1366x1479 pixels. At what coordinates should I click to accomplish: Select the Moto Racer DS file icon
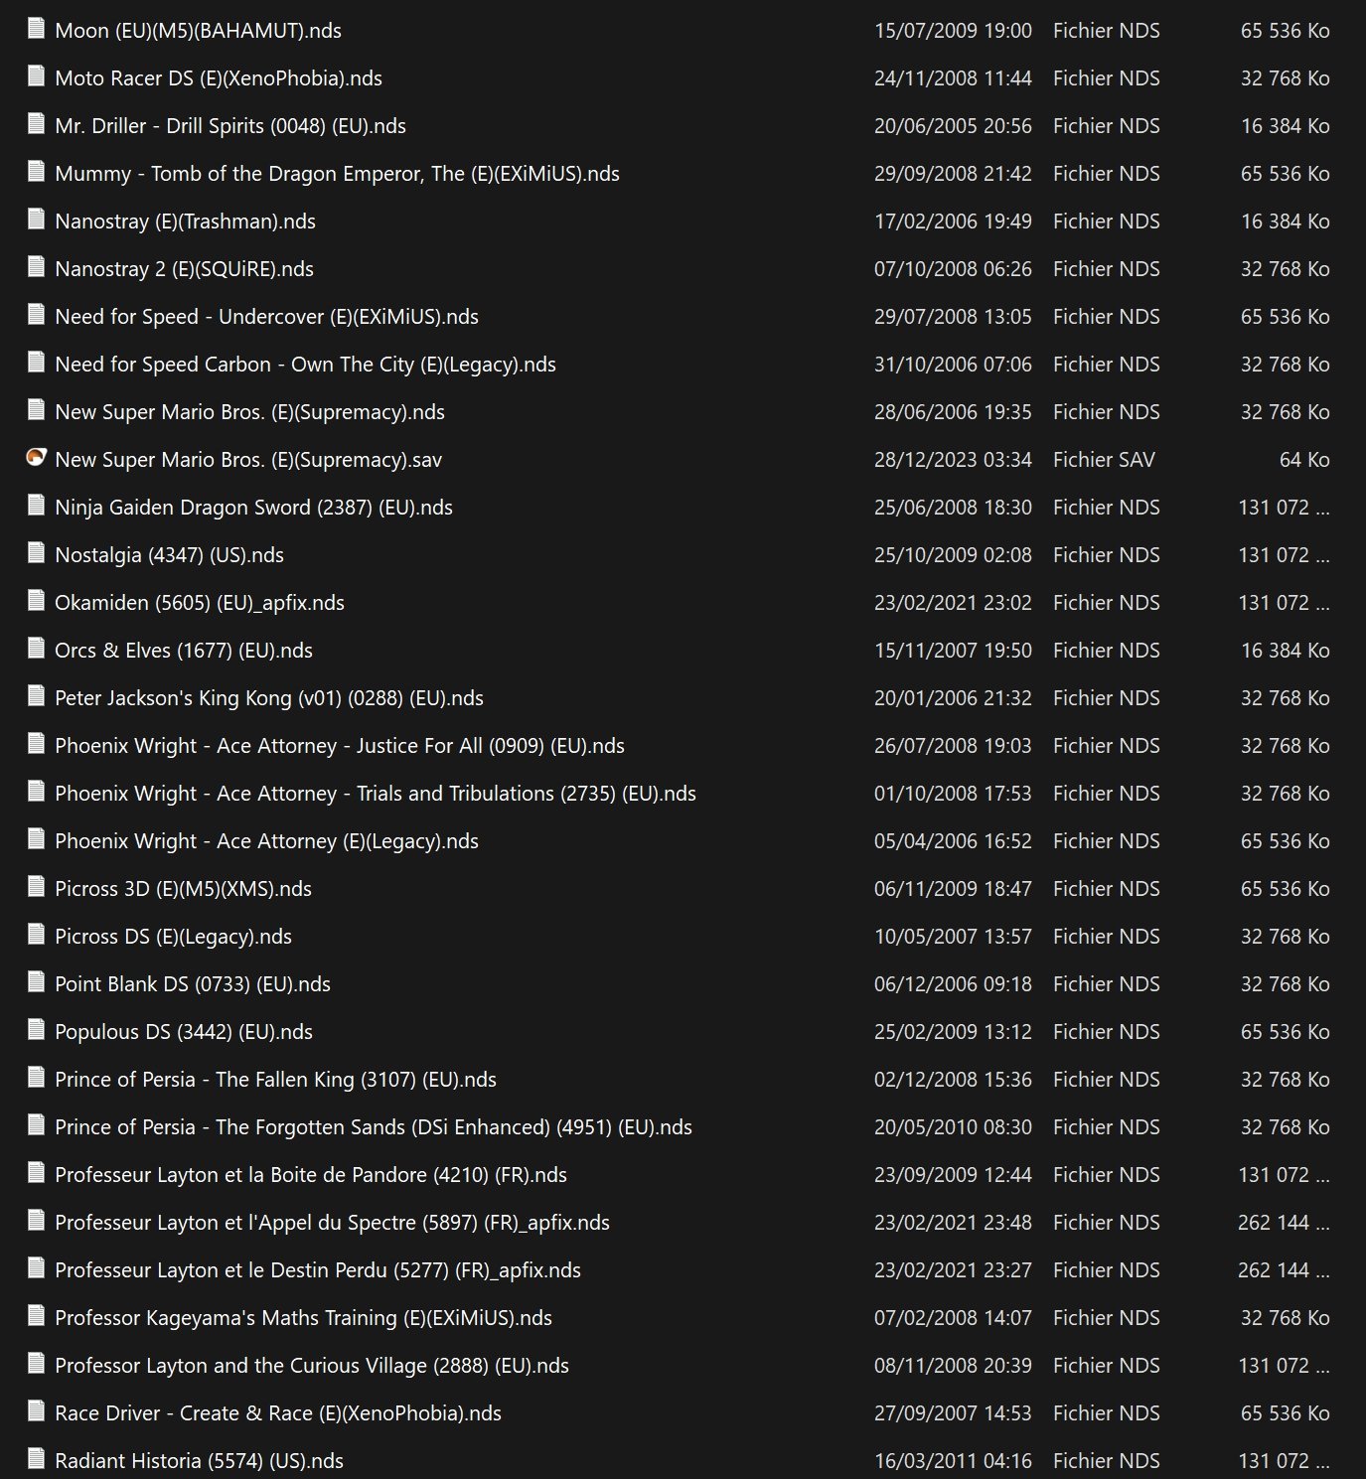(36, 76)
